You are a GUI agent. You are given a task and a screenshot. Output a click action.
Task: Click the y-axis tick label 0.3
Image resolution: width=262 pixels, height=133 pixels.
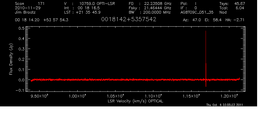(22, 49)
